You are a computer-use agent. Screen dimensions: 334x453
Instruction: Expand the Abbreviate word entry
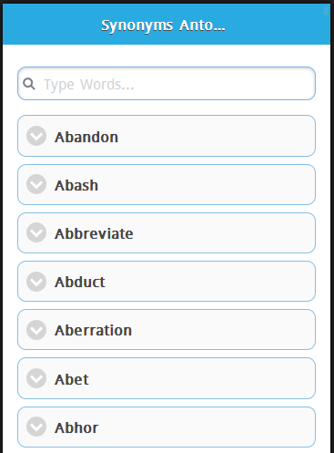pos(167,233)
